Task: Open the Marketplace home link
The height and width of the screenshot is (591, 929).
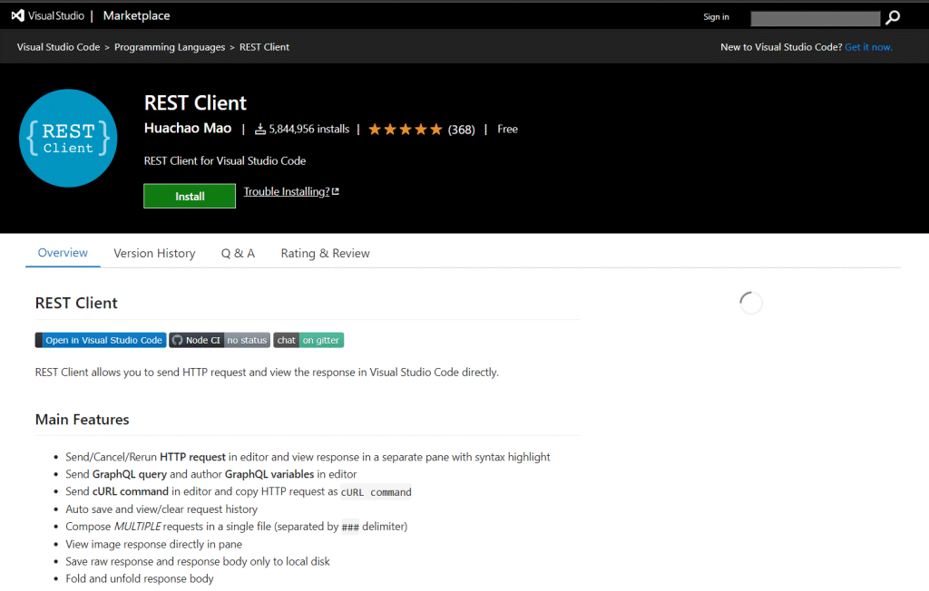Action: click(136, 16)
